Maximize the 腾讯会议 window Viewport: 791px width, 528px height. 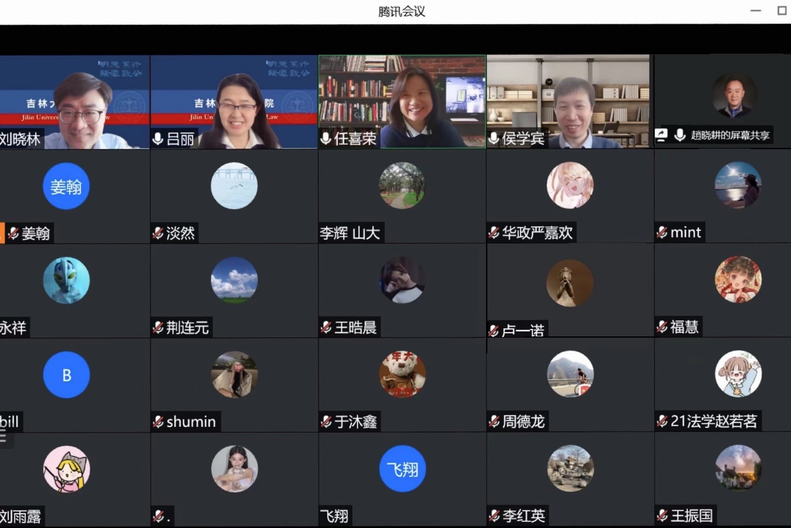point(782,11)
